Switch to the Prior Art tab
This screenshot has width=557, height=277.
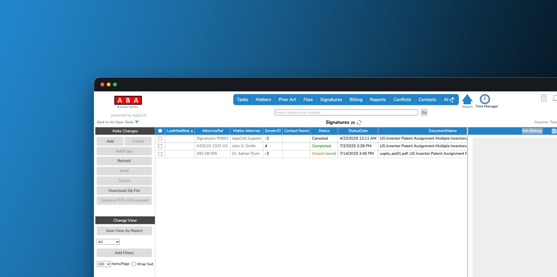(287, 100)
